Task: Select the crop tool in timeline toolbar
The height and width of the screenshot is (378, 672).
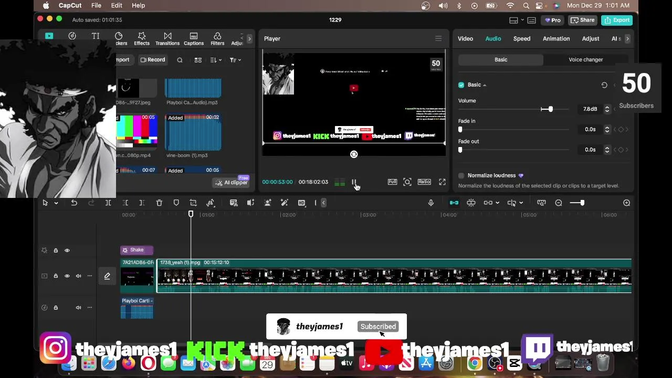Action: [193, 203]
